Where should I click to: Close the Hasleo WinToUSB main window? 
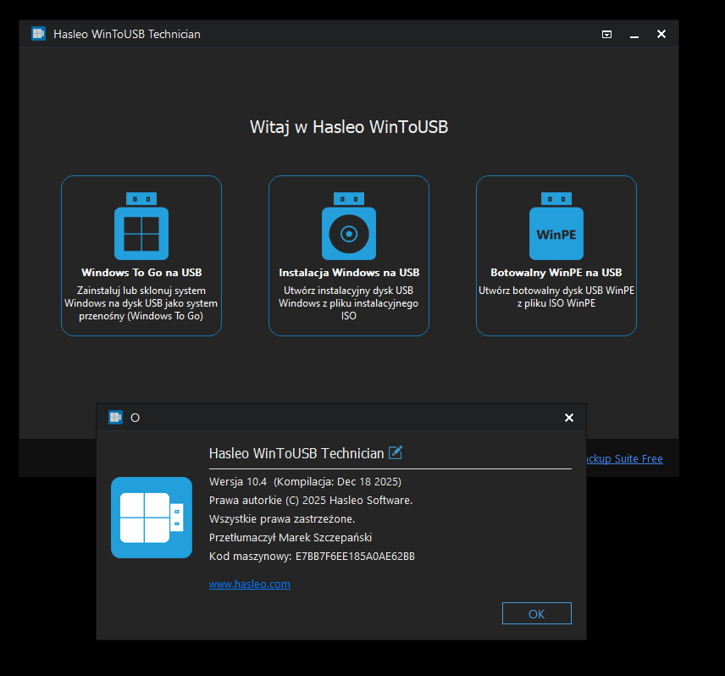(x=661, y=34)
